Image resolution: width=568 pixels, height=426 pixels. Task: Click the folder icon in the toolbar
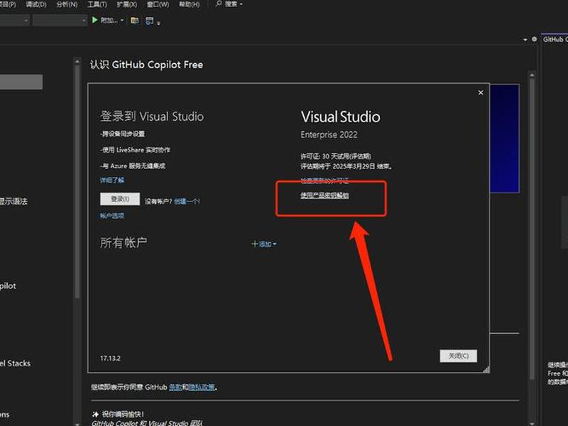(135, 21)
